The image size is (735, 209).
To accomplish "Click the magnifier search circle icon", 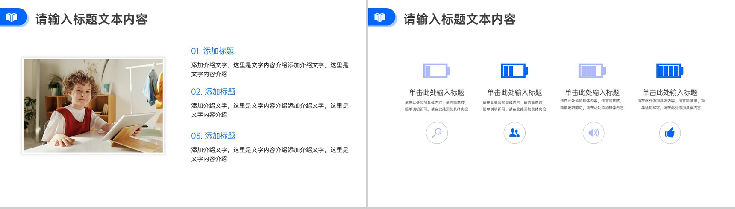I will pyautogui.click(x=437, y=133).
